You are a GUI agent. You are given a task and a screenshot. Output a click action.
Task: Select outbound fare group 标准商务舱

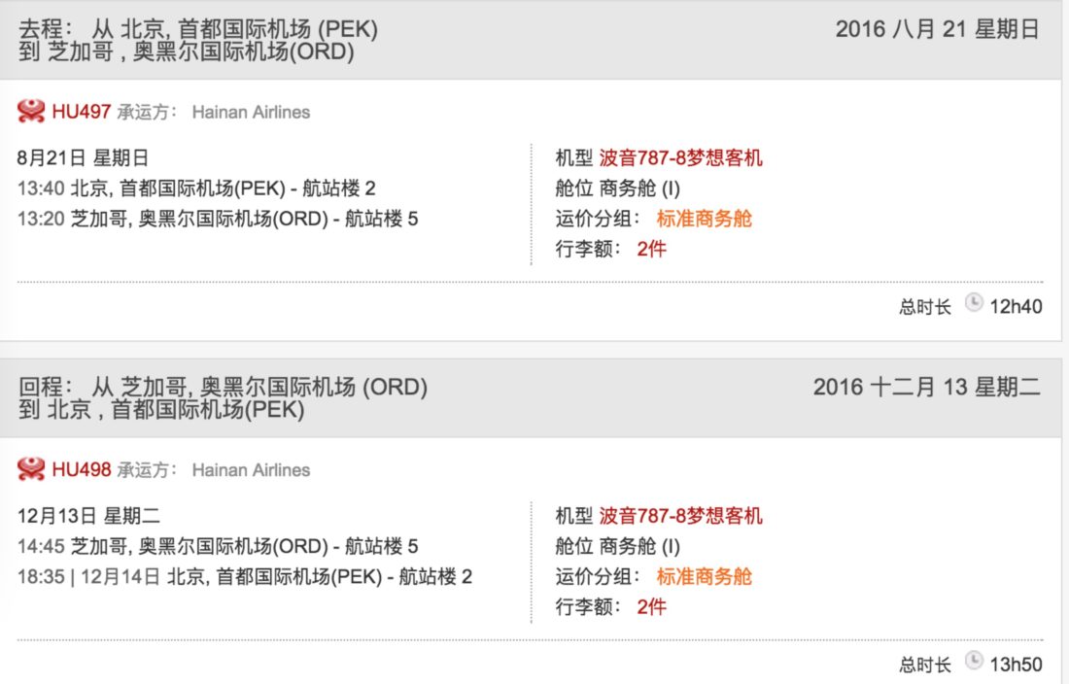(704, 219)
